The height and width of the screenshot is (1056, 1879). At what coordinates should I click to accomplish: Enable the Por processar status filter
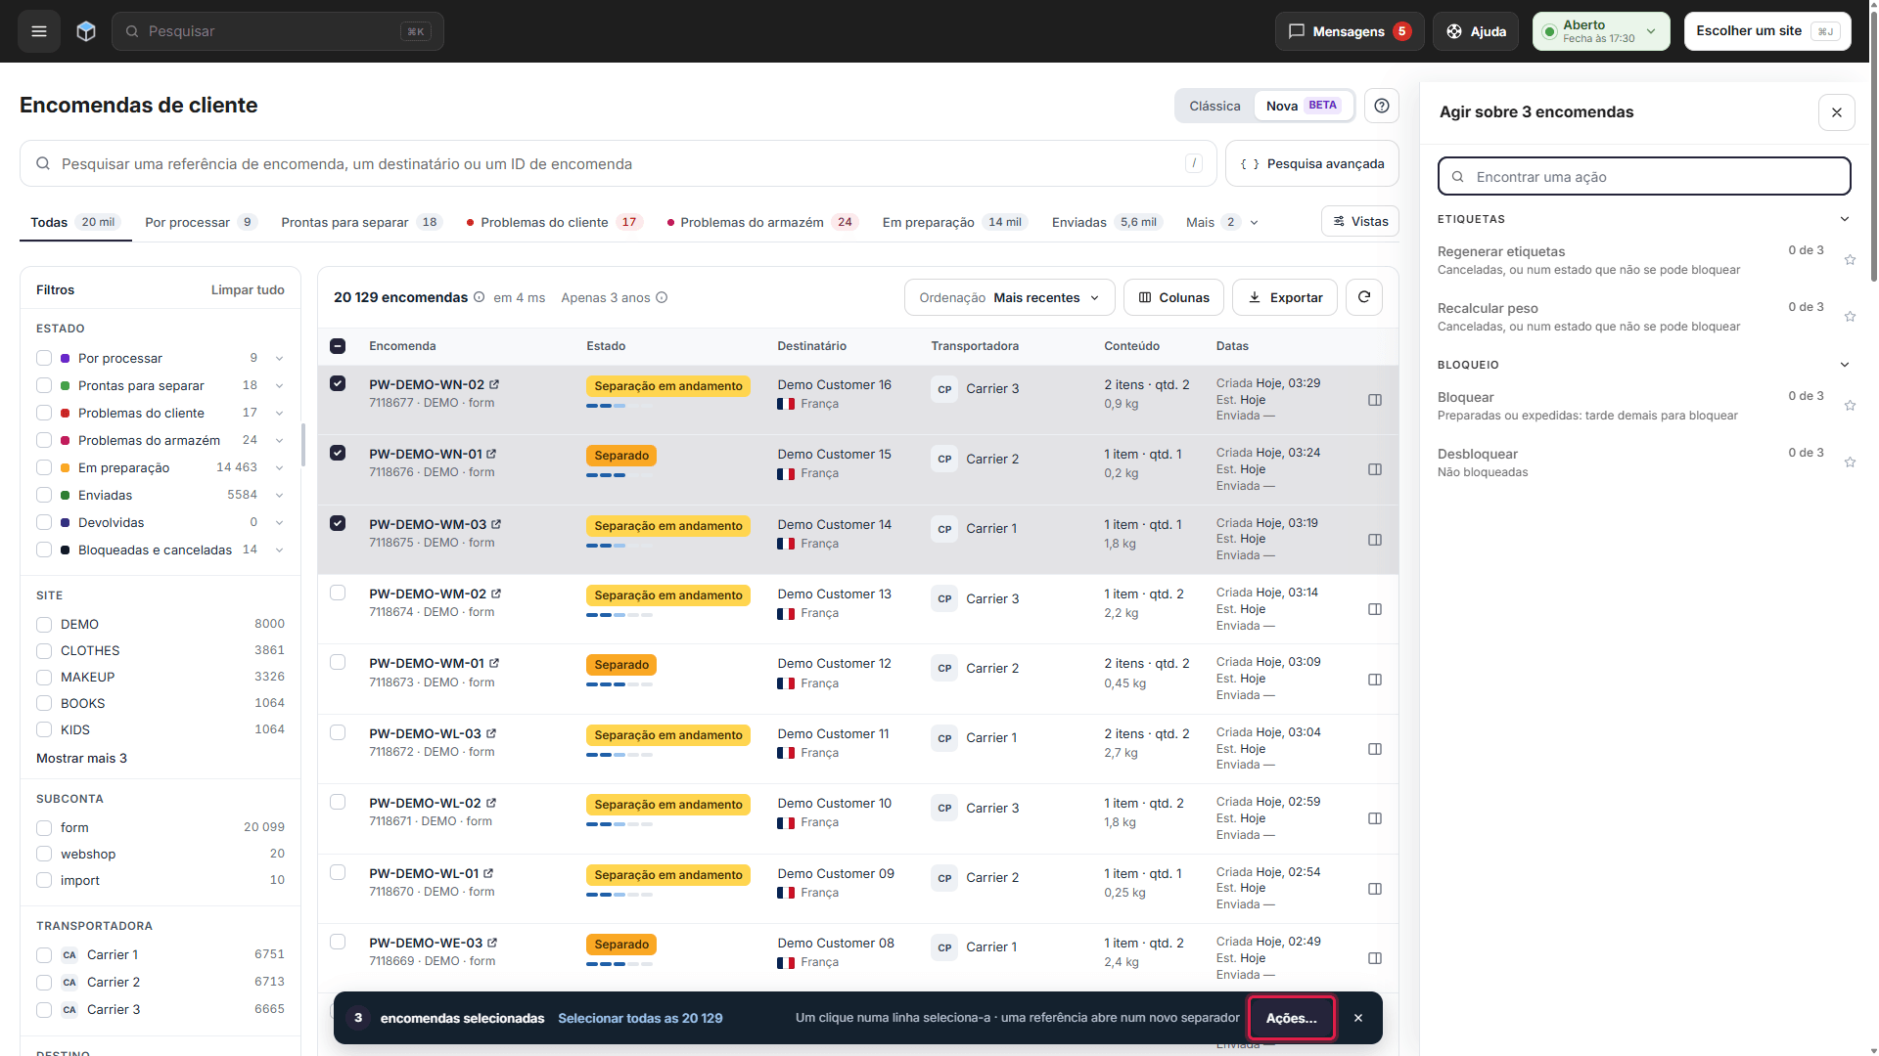coord(44,358)
